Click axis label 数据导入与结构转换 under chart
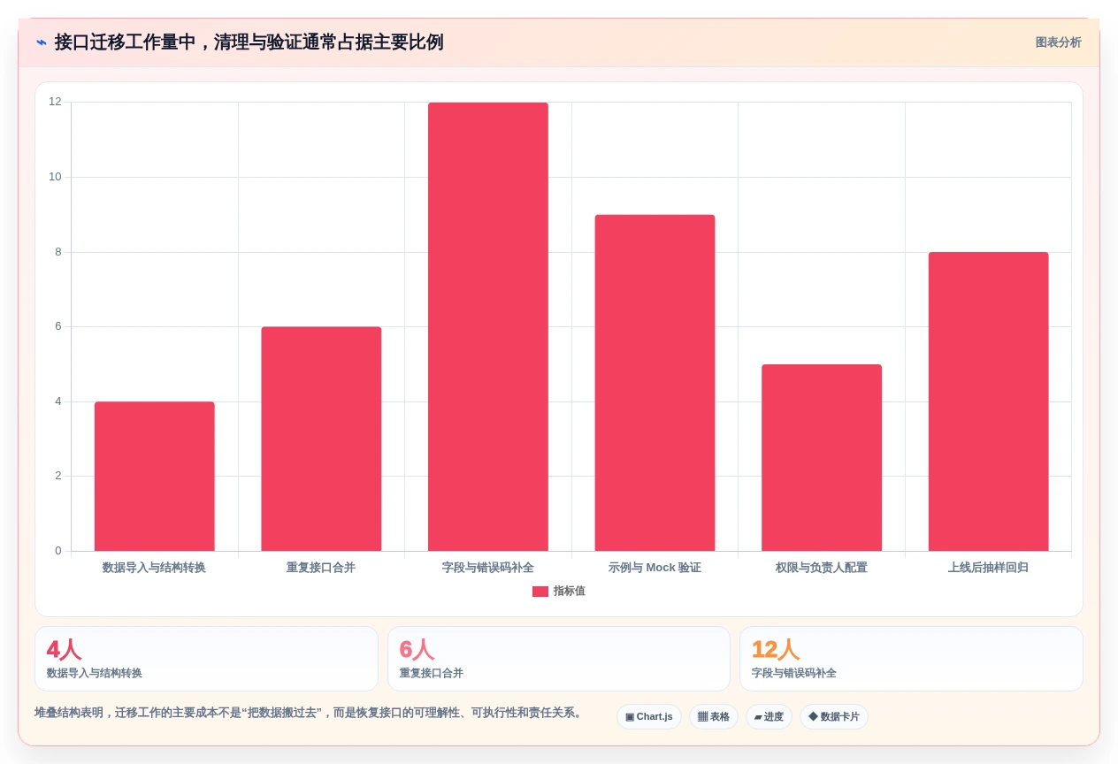Viewport: 1118px width, 764px height. [x=155, y=568]
